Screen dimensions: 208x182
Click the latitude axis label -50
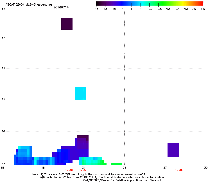[3, 164]
